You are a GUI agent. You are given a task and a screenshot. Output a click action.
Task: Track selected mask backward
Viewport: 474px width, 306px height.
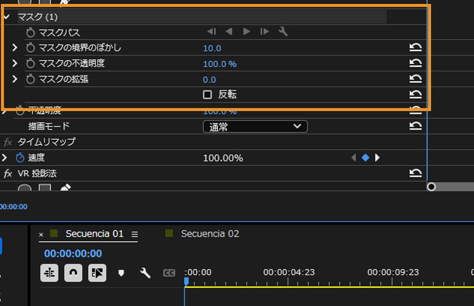(x=229, y=32)
